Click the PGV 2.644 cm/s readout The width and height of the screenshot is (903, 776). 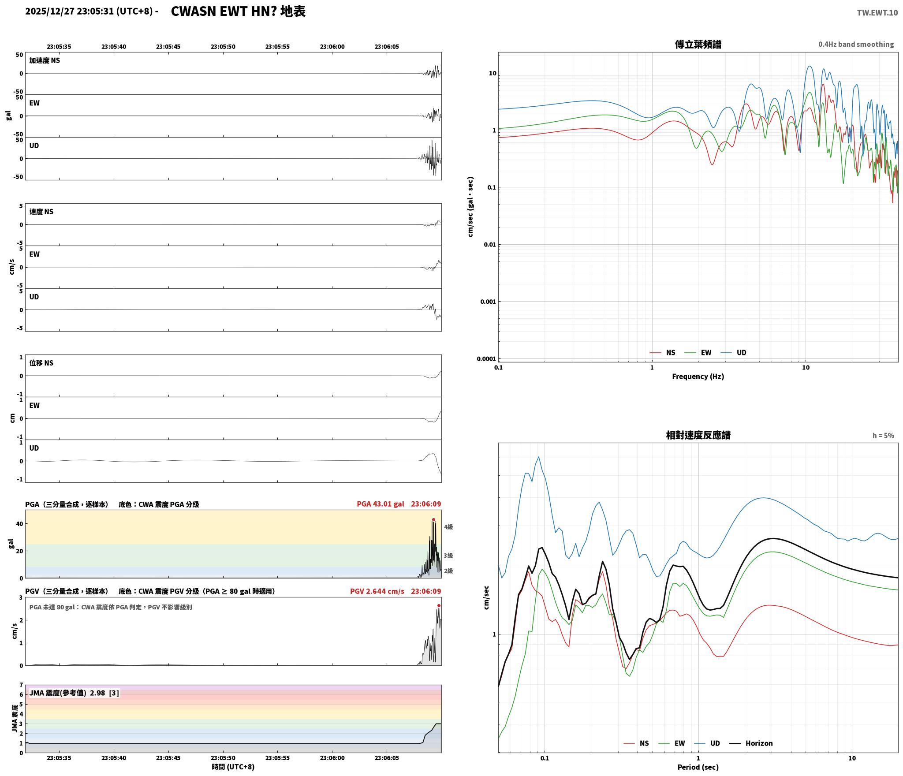[x=377, y=591]
